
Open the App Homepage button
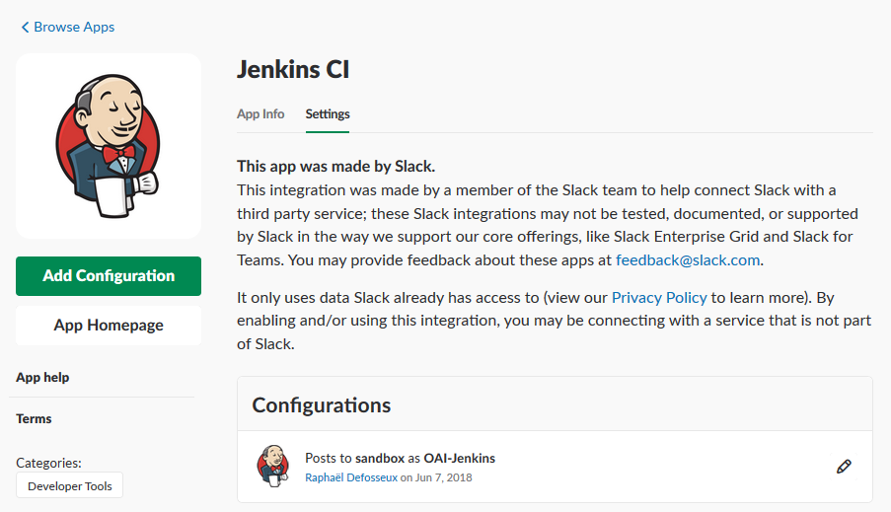click(x=109, y=326)
